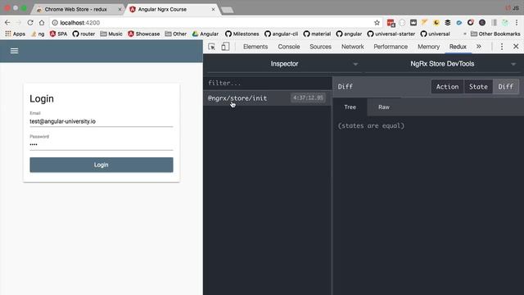Click into the Email input field
This screenshot has height=295, width=524.
(x=102, y=121)
